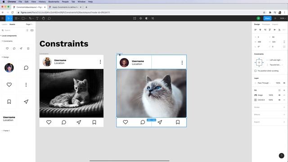Click the Present play icon next to Share

pyautogui.click(x=275, y=18)
